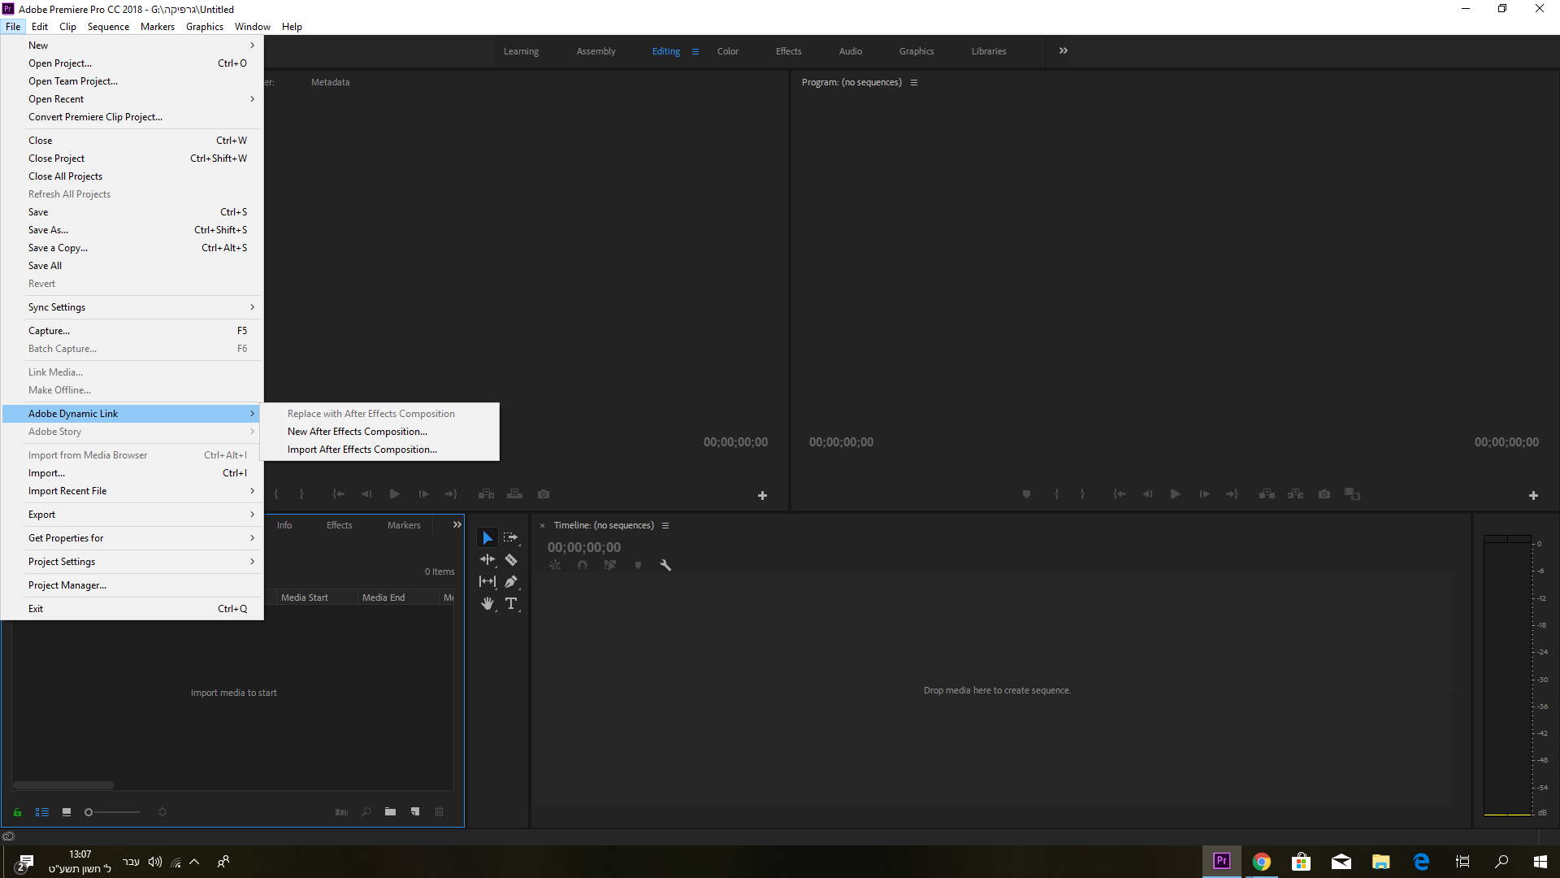Screen dimensions: 1560x878
Task: Select the Razor tool
Action: coord(511,560)
